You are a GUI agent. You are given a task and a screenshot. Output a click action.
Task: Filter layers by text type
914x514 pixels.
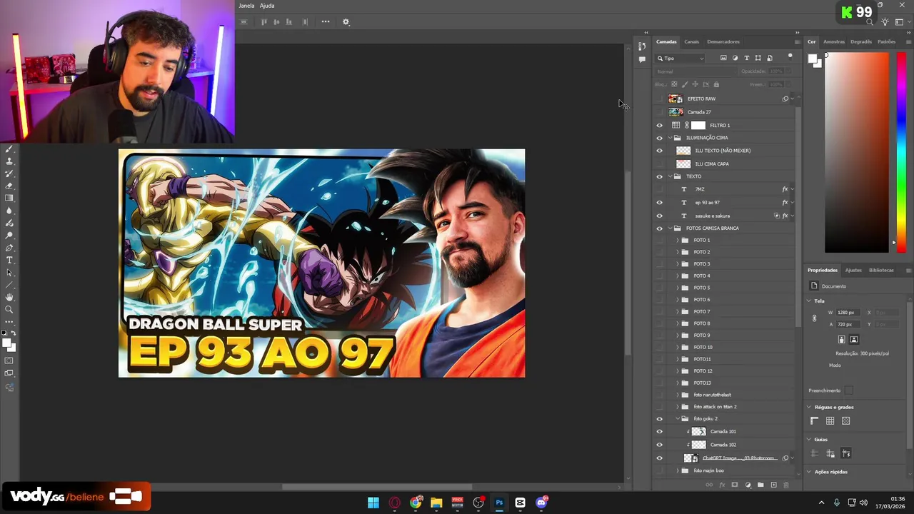coord(747,58)
